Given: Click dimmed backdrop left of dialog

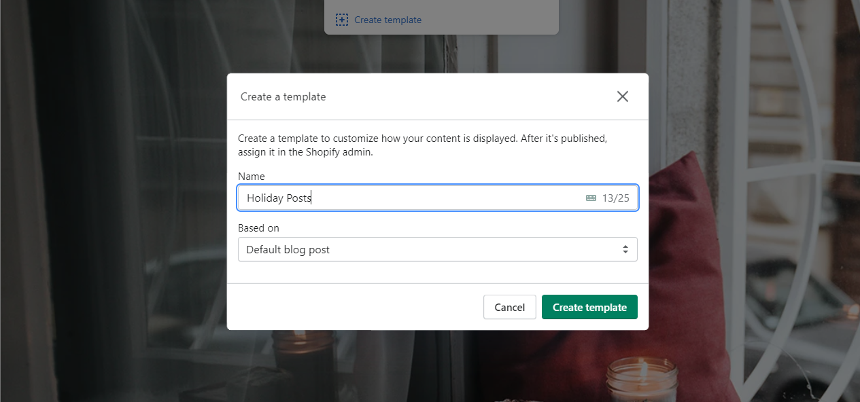Looking at the screenshot, I should point(116,204).
